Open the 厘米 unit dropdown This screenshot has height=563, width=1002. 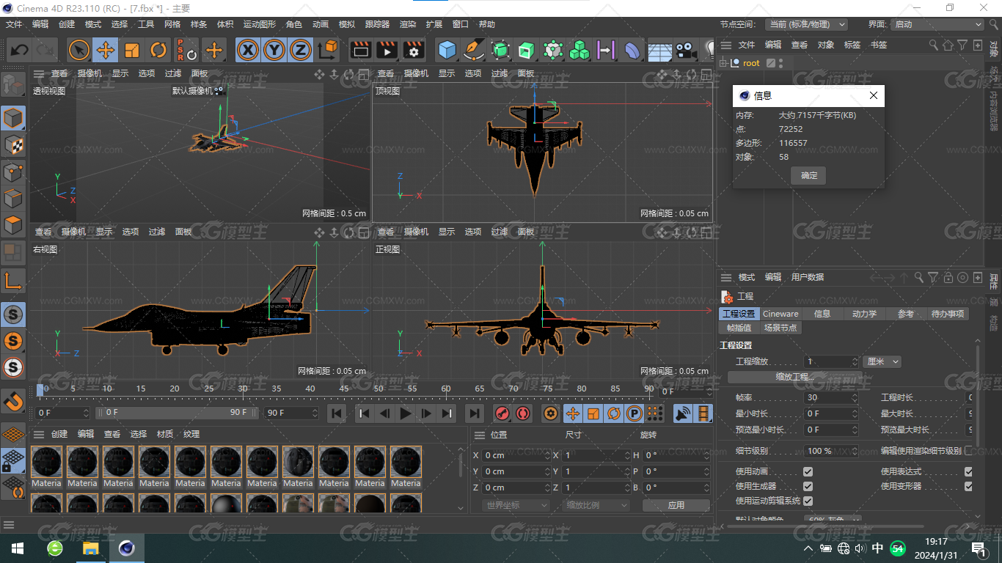[x=882, y=361]
